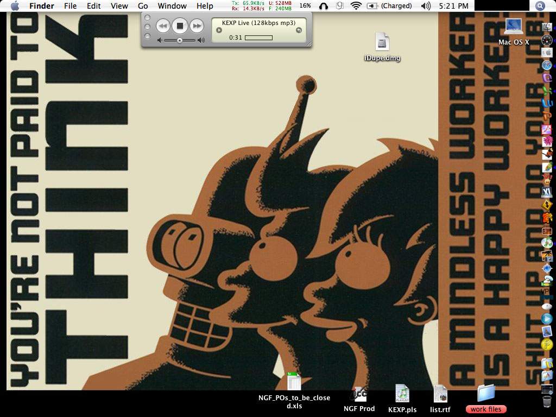The height and width of the screenshot is (417, 556).
Task: Launch QuickTime Player from the Dock
Action: coord(547,318)
